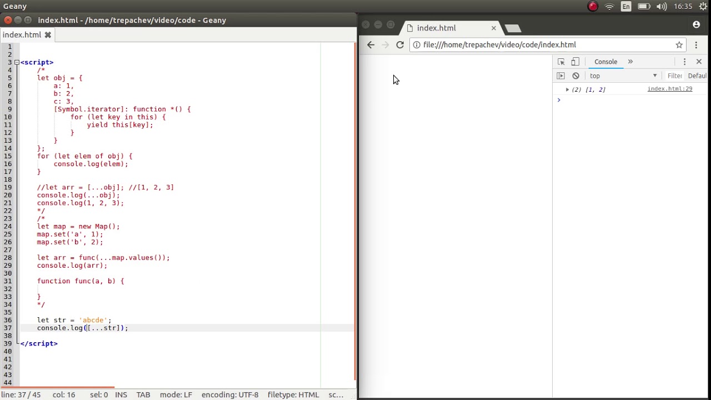Screen dimensions: 711x400
Task: Open the Chrome three-dot menu
Action: click(696, 45)
